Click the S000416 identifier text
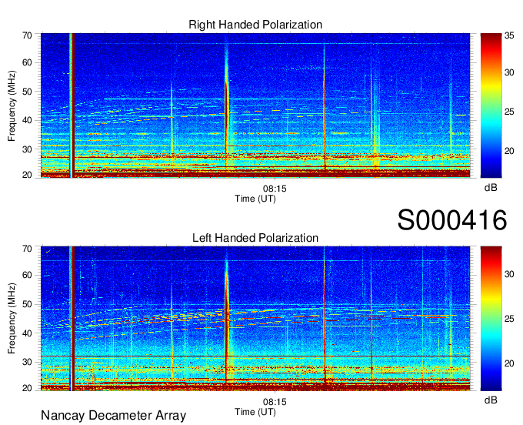 452,220
